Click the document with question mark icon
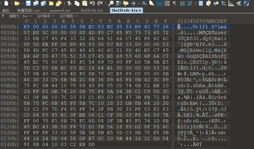 point(208,3)
